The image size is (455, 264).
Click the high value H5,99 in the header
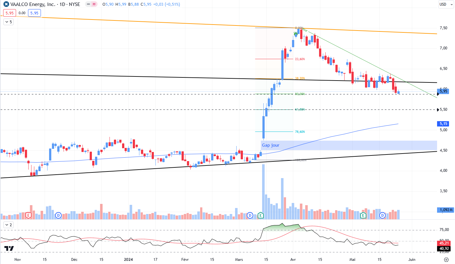pyautogui.click(x=121, y=4)
